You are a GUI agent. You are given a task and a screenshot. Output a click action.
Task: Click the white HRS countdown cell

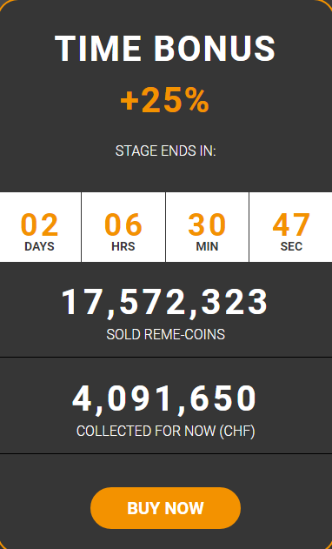pyautogui.click(x=123, y=227)
